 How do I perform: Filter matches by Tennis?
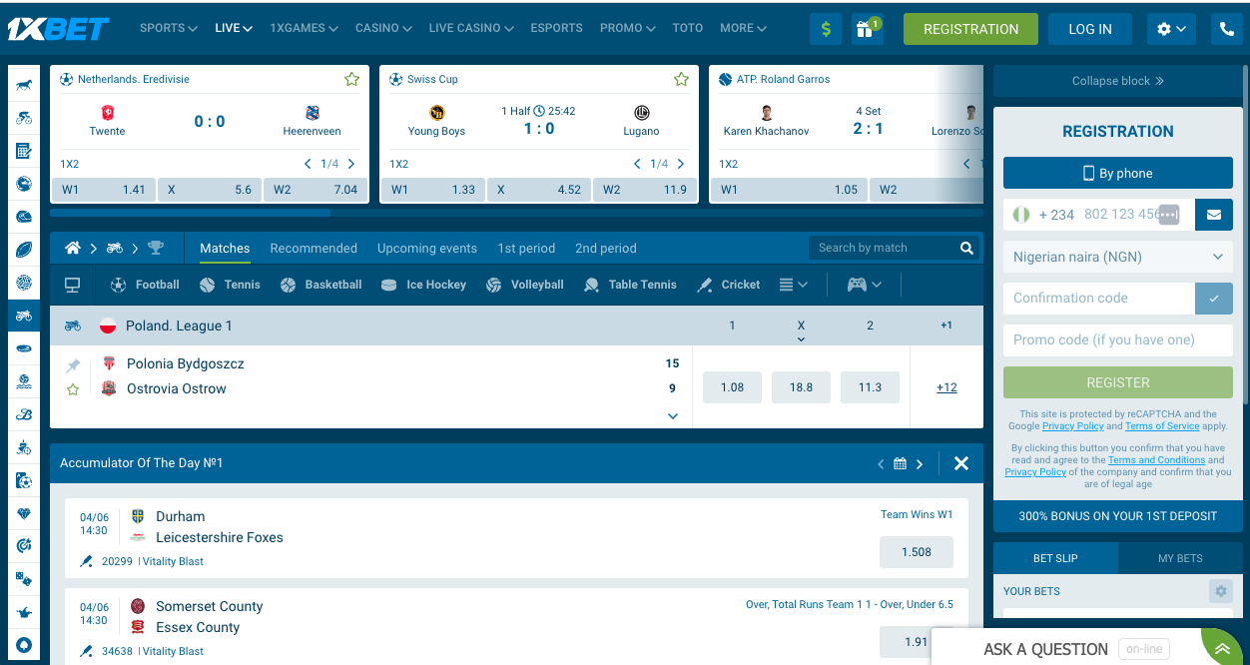coord(231,285)
